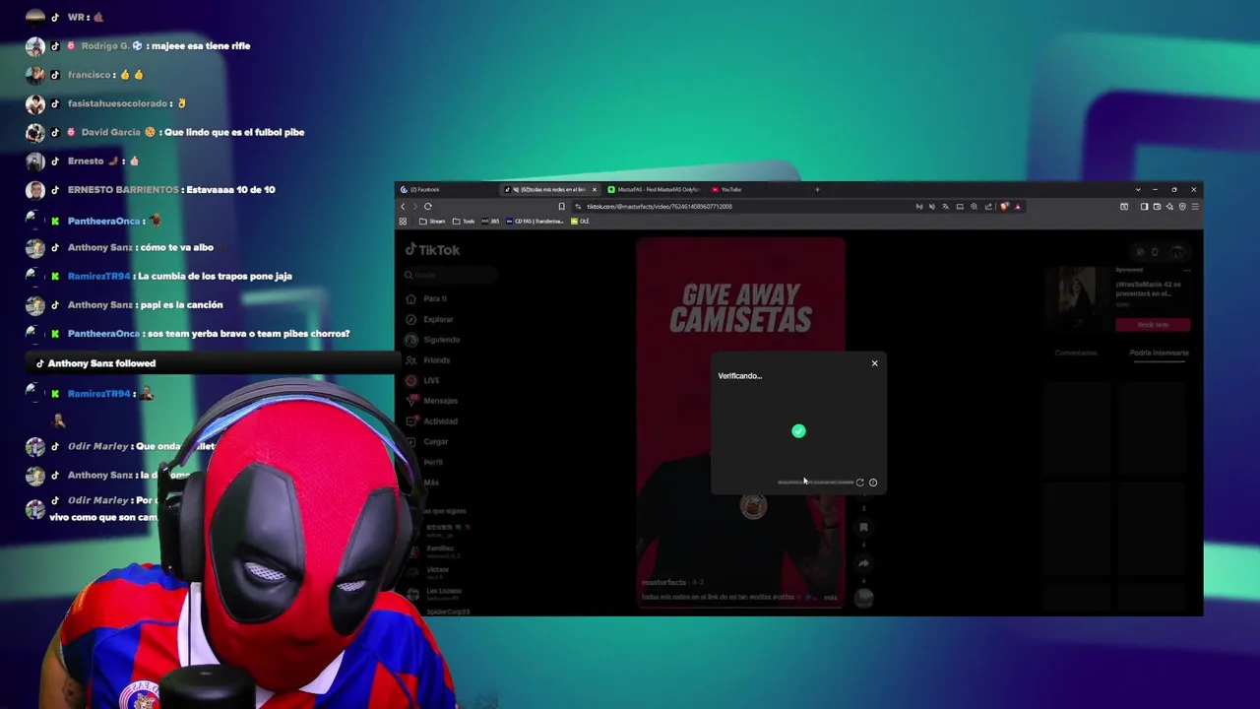Viewport: 1260px width, 709px height.
Task: Open sponsored ad three-dots menu
Action: [1187, 270]
